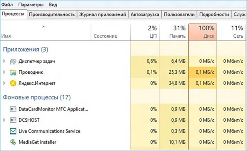This screenshot has height=151, width=247.
Task: Switch to the Производительность tab
Action: [52, 14]
